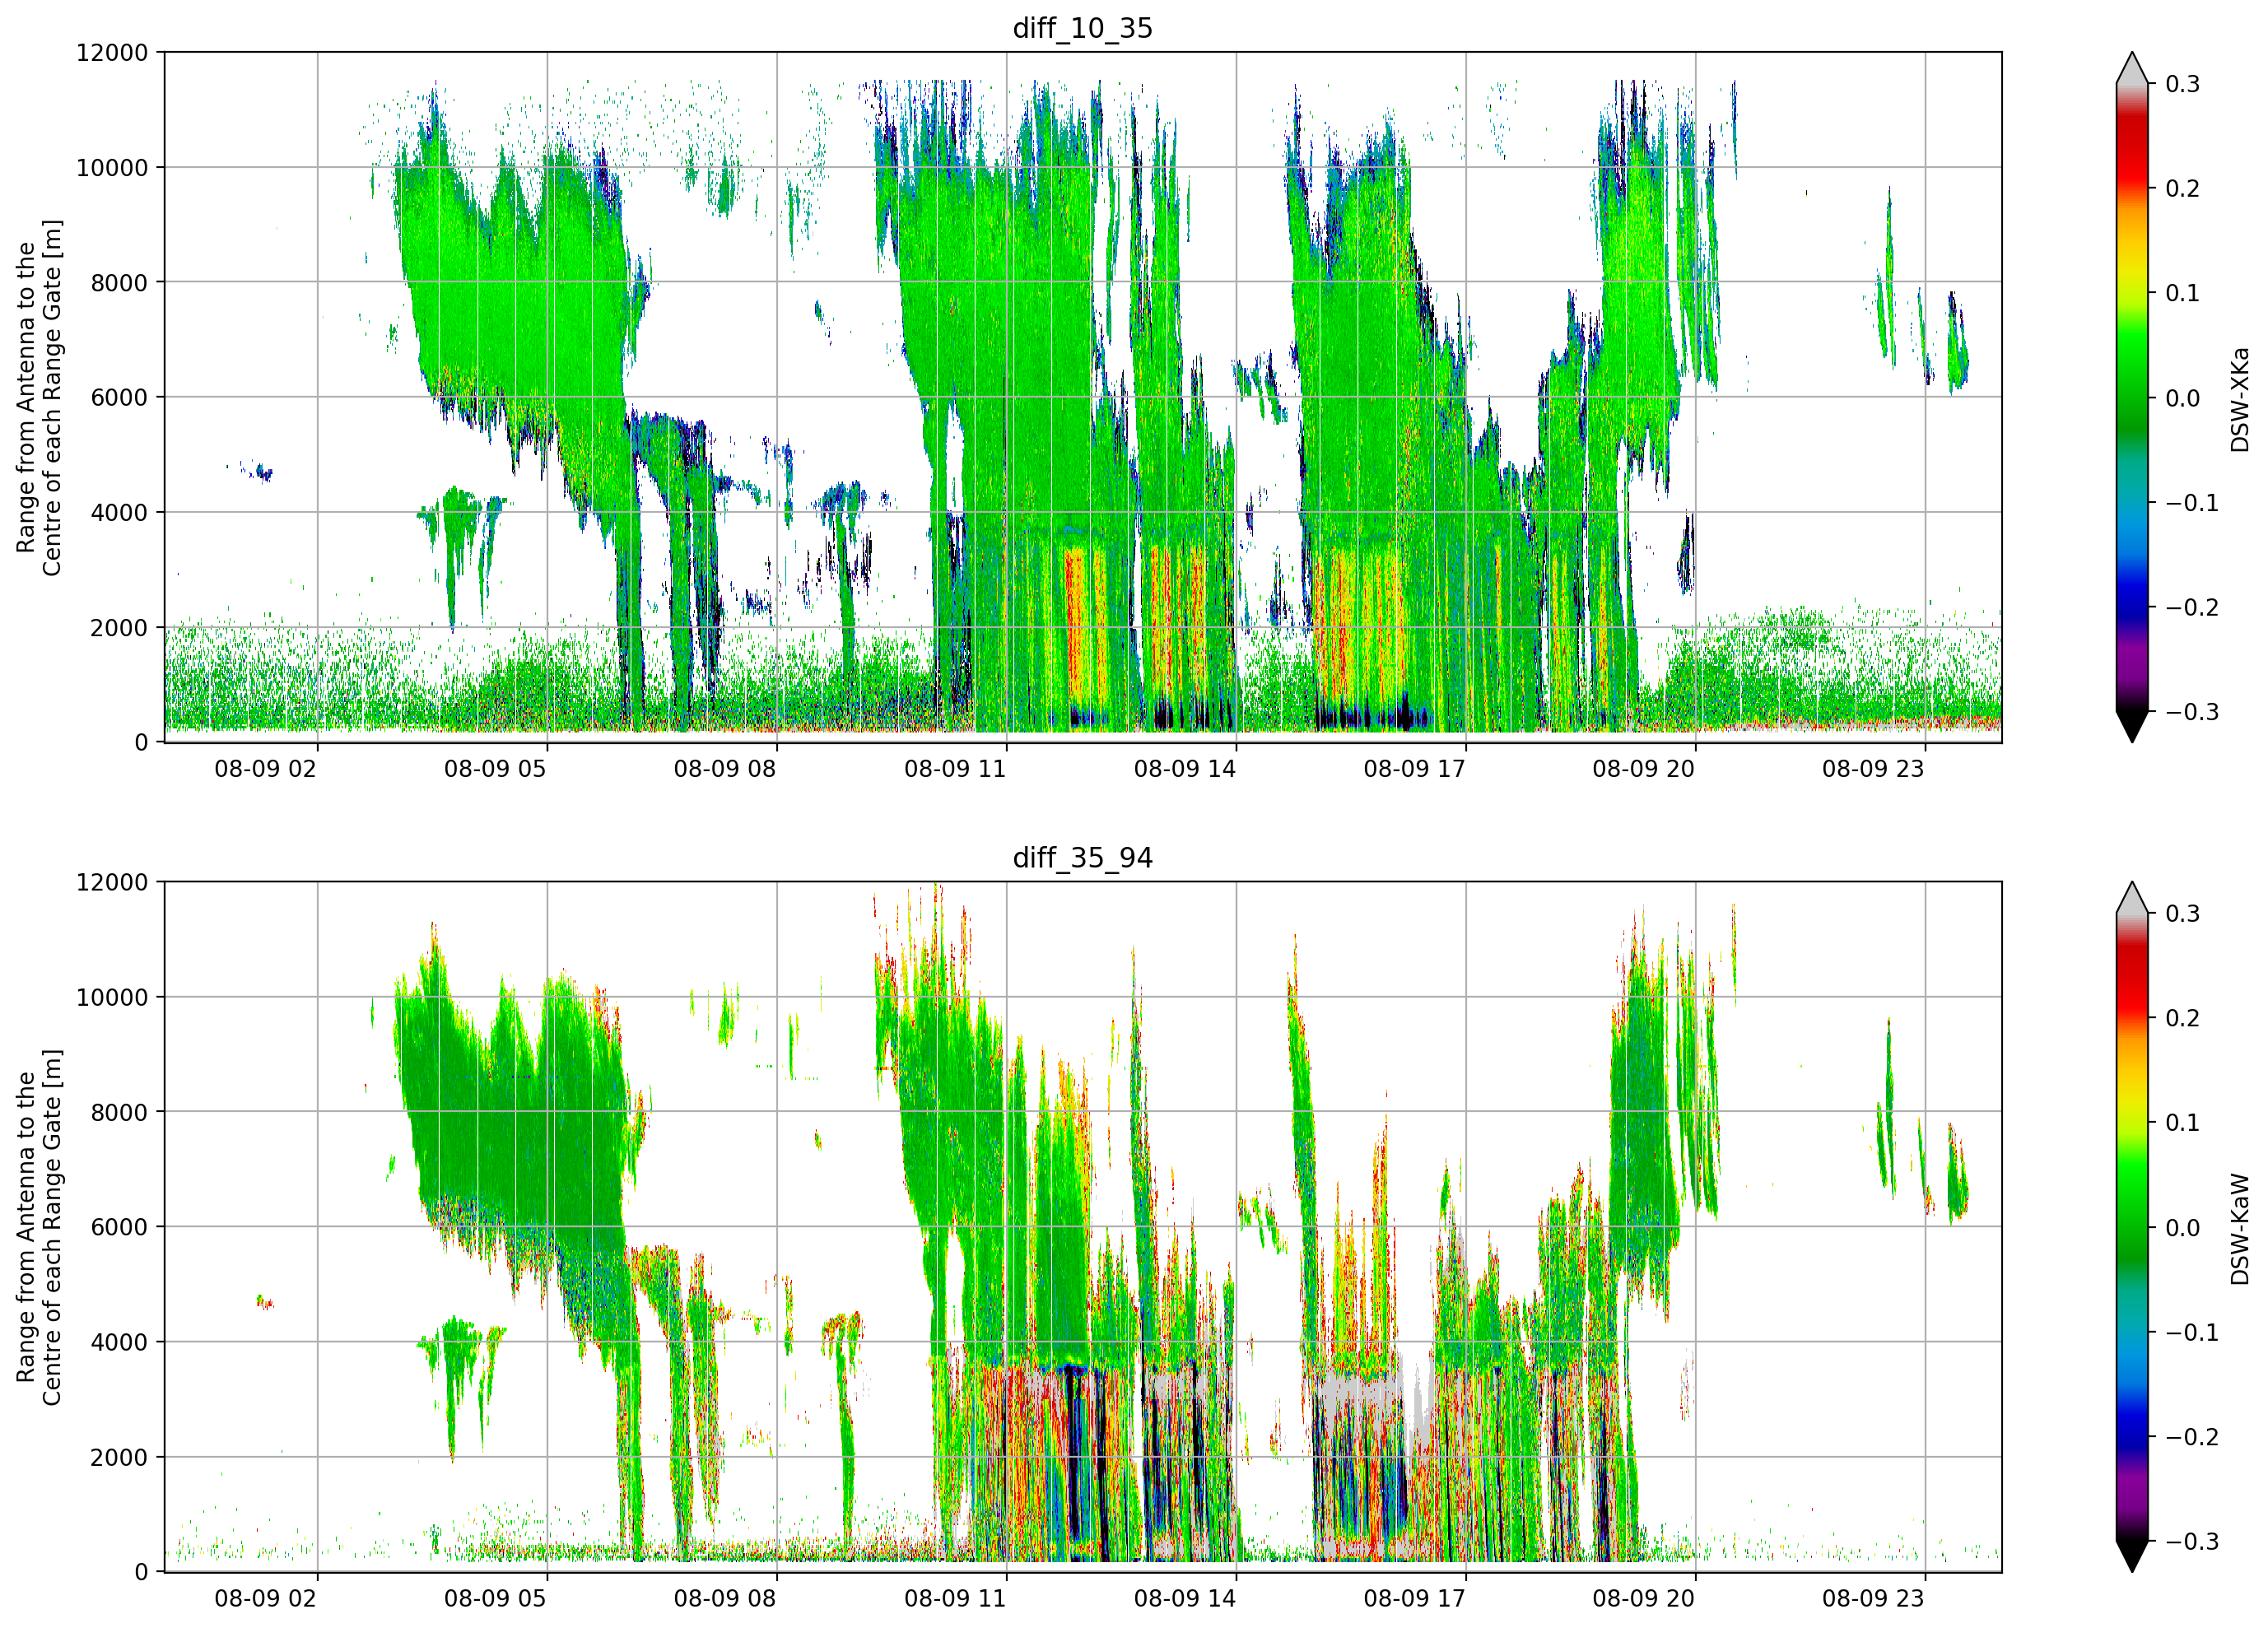Select '08-09 08' time label under diff_10_35
The image size is (2268, 1628).
click(725, 769)
